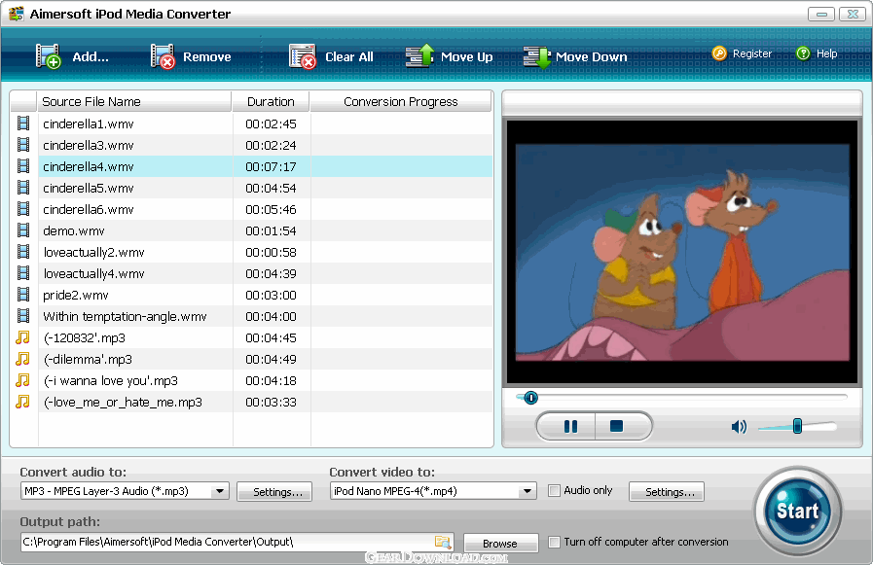Click Clear All in the toolbar
873x565 pixels.
[349, 56]
